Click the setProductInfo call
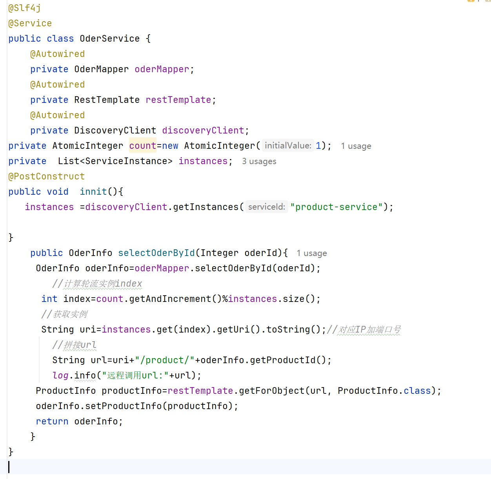 click(x=124, y=406)
